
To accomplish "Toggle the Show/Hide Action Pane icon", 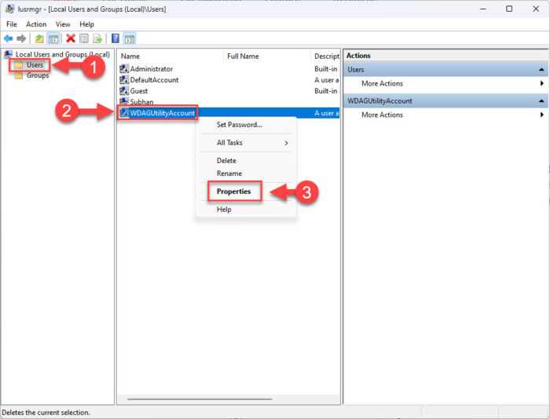I will [130, 38].
